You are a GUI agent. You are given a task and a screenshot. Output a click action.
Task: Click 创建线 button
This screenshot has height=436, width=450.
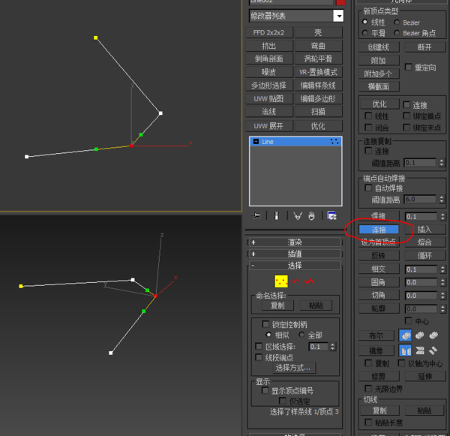point(379,47)
